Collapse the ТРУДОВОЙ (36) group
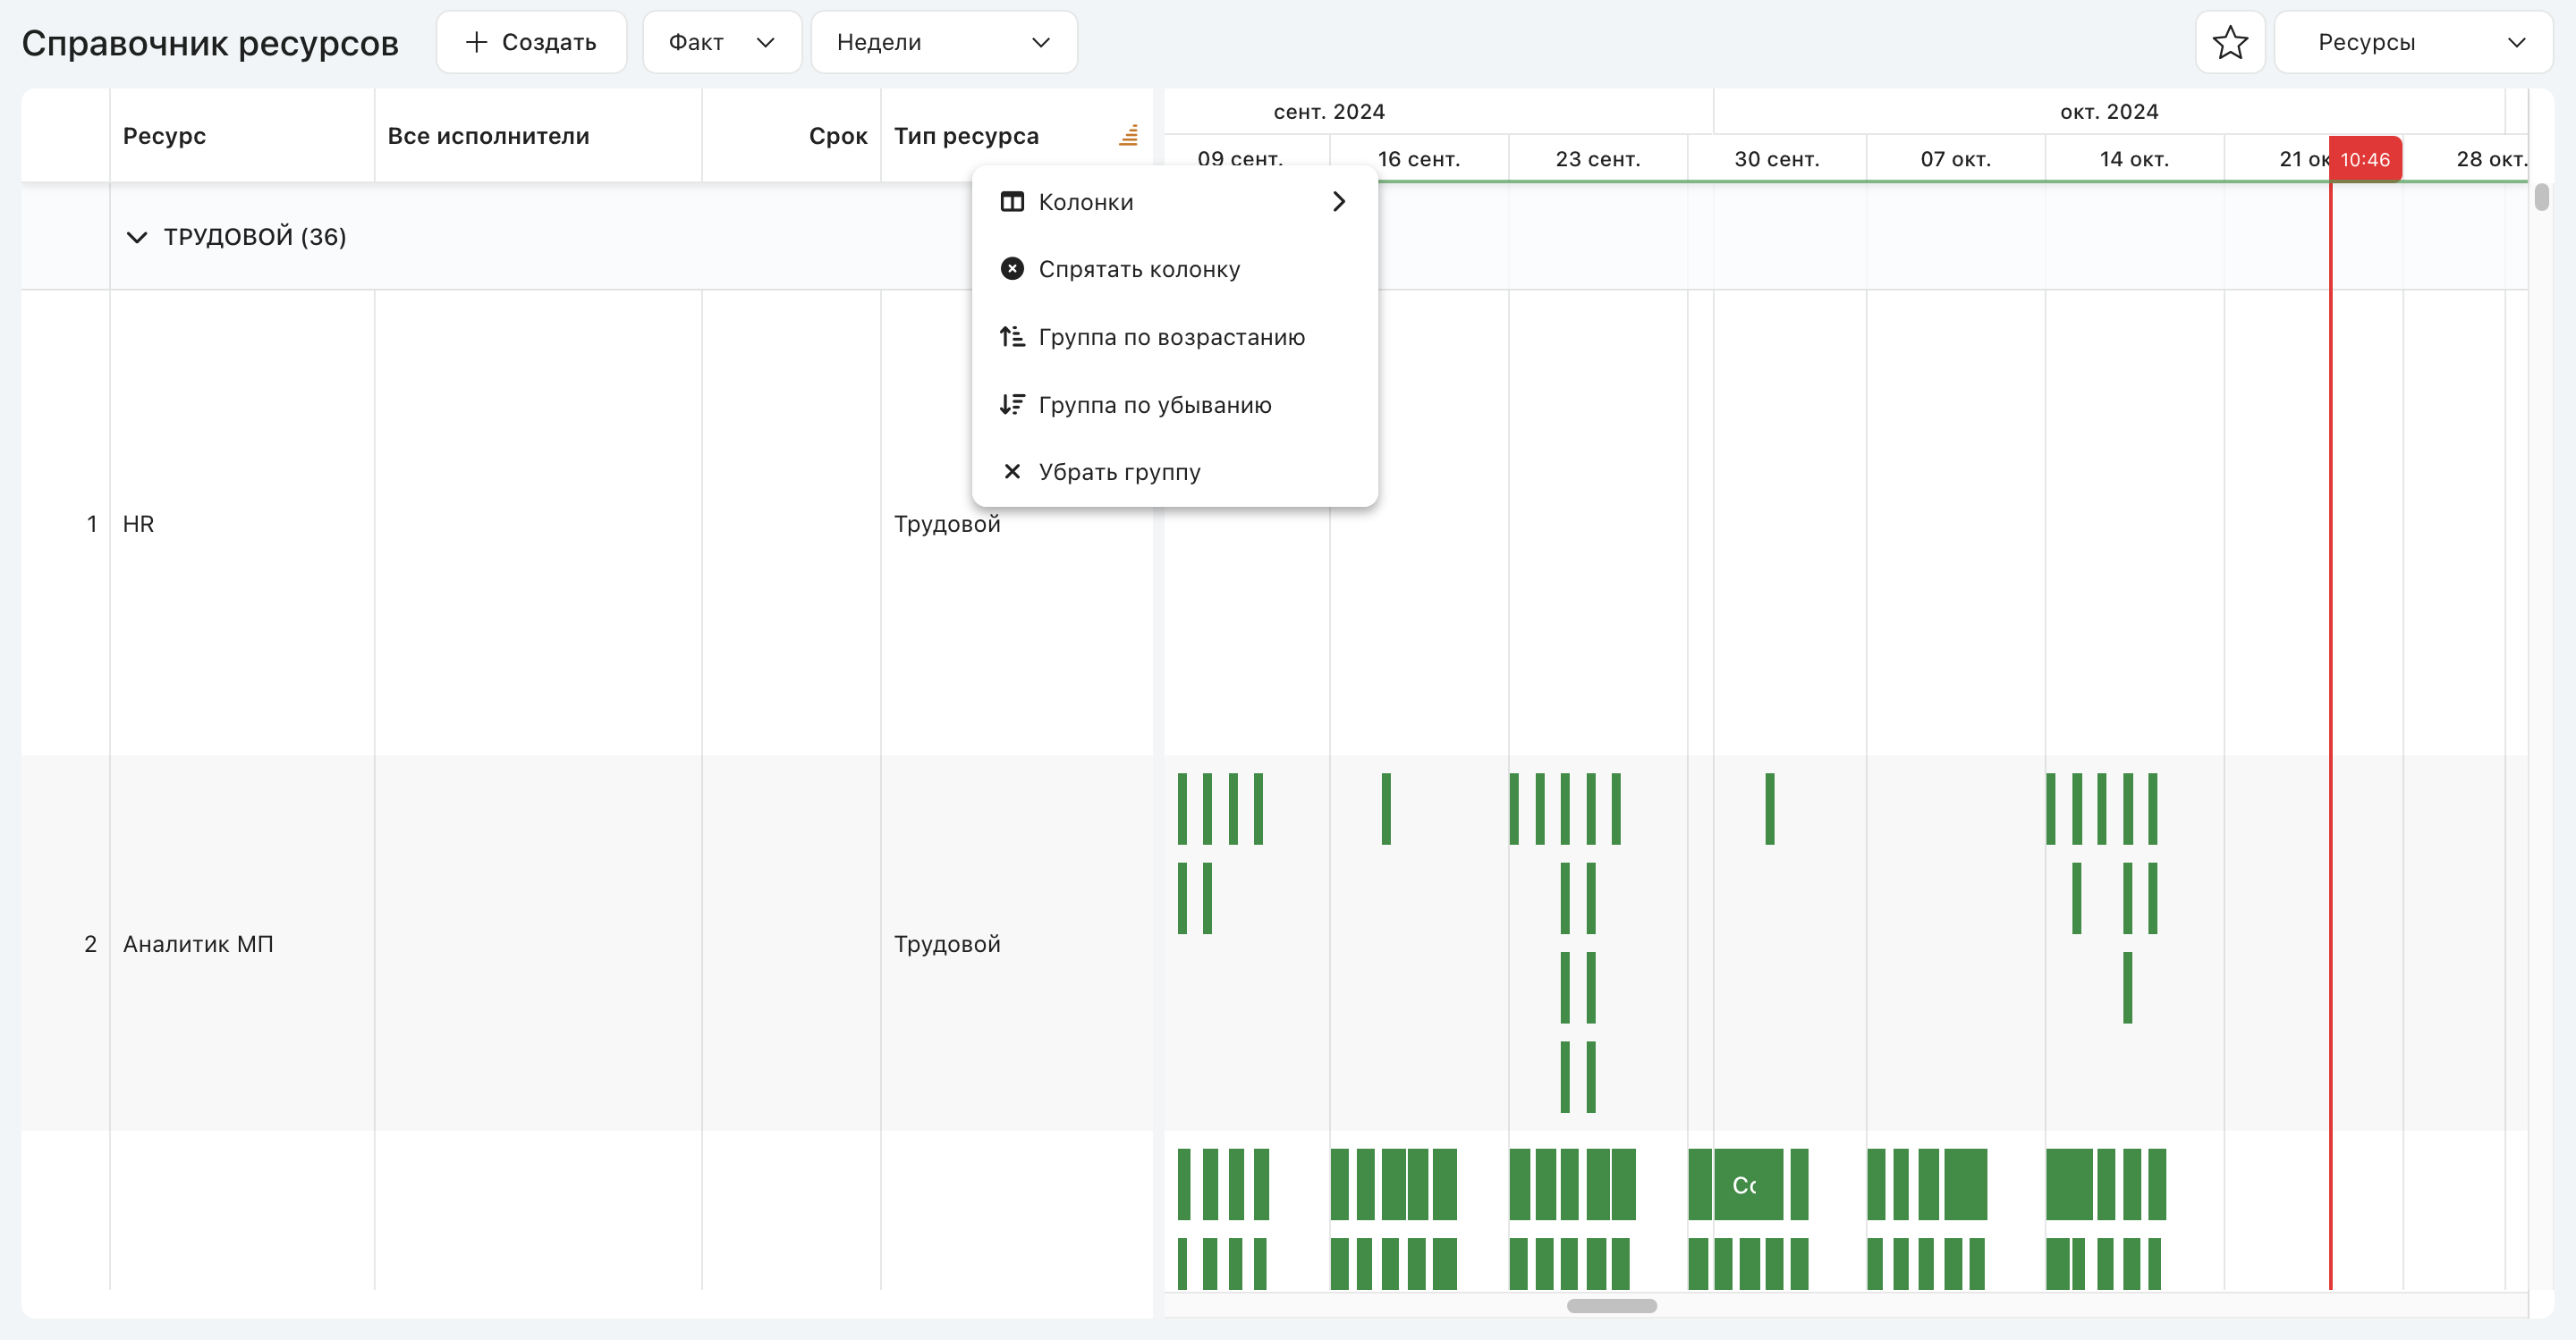The width and height of the screenshot is (2576, 1340). click(x=137, y=237)
